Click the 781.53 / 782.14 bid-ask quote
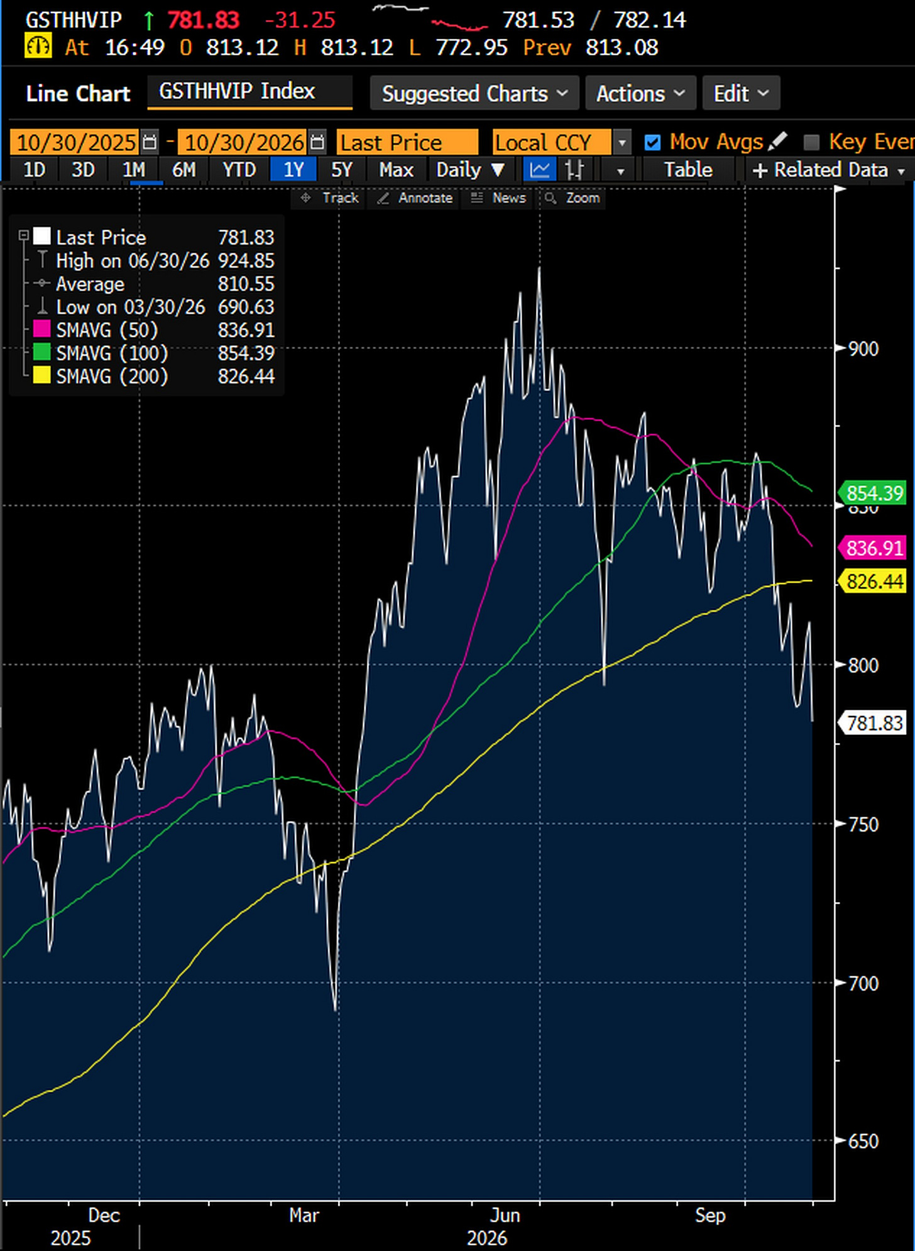The image size is (915, 1251). pos(594,20)
